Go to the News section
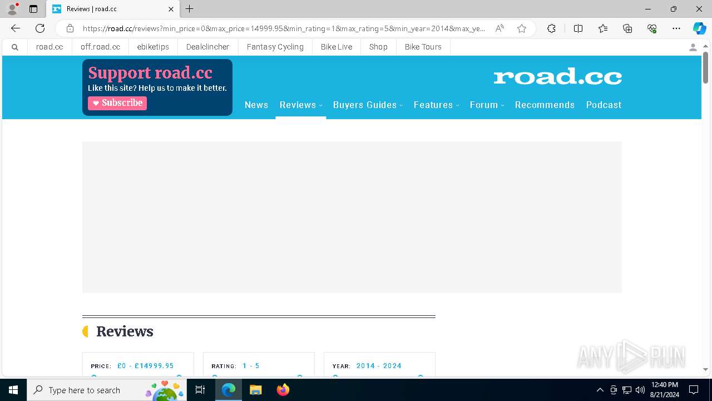Image resolution: width=712 pixels, height=401 pixels. 256,105
